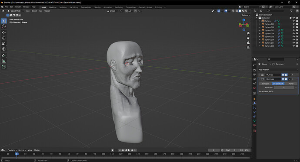This screenshot has height=162, width=300.
Task: Click the current frame marker at 0
Action: pyautogui.click(x=17, y=154)
